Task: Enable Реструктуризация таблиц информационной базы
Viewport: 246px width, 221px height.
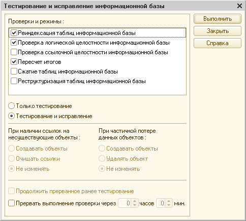Action: click(x=14, y=81)
